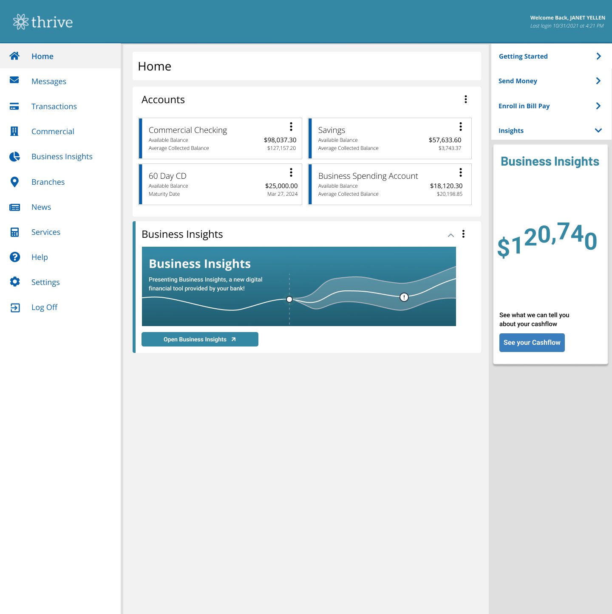612x614 pixels.
Task: Click the Services calculator icon
Action: point(14,232)
